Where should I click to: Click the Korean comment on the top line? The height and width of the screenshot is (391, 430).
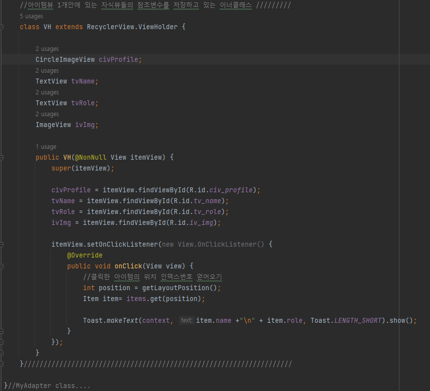pyautogui.click(x=155, y=5)
